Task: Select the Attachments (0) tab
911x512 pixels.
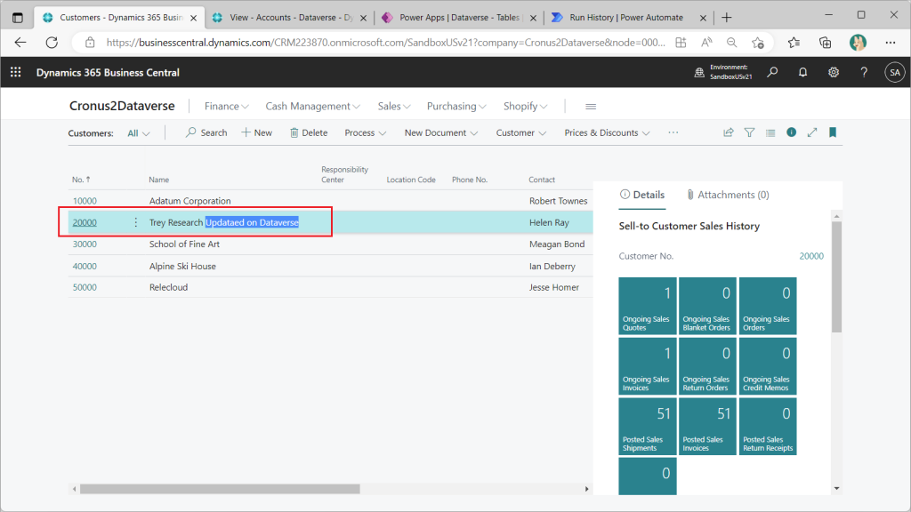Action: pos(728,195)
